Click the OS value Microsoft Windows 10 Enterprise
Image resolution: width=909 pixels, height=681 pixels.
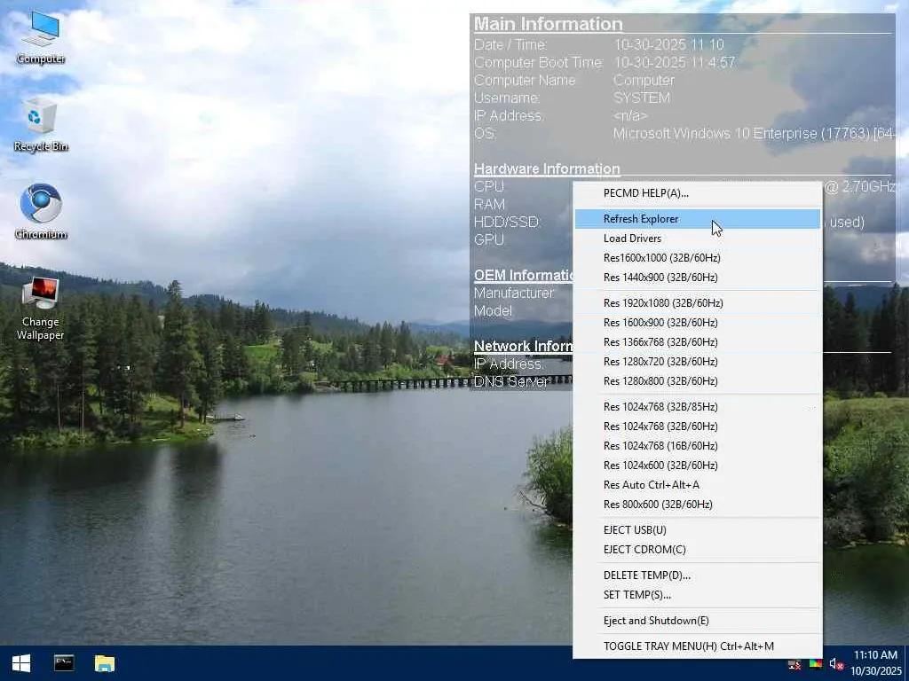754,134
